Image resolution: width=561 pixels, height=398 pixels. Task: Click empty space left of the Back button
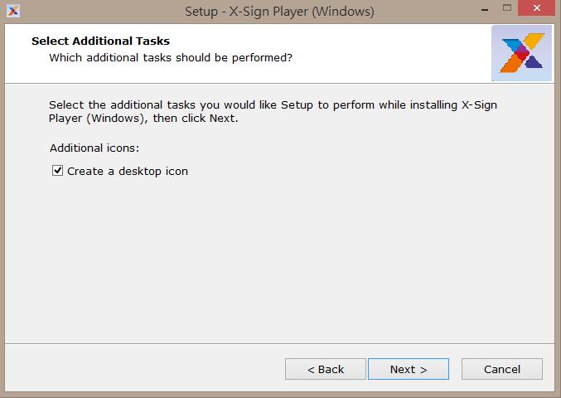click(x=143, y=369)
